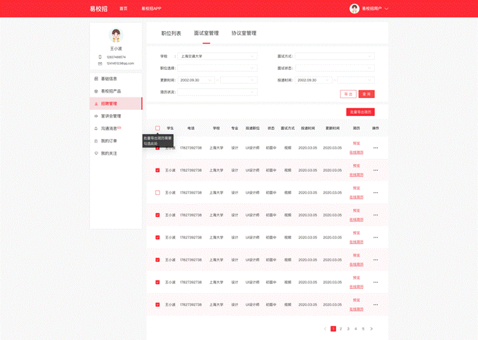This screenshot has width=478, height=340.
Task: Expand the 简历状况 dropdown
Action: pos(218,92)
